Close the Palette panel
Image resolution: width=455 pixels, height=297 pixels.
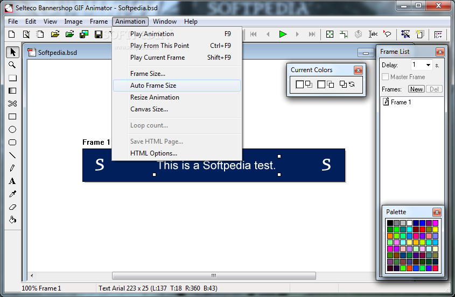[x=437, y=213]
